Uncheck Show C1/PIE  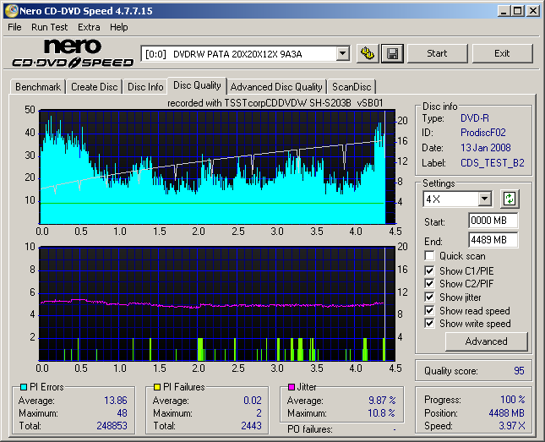[x=429, y=270]
